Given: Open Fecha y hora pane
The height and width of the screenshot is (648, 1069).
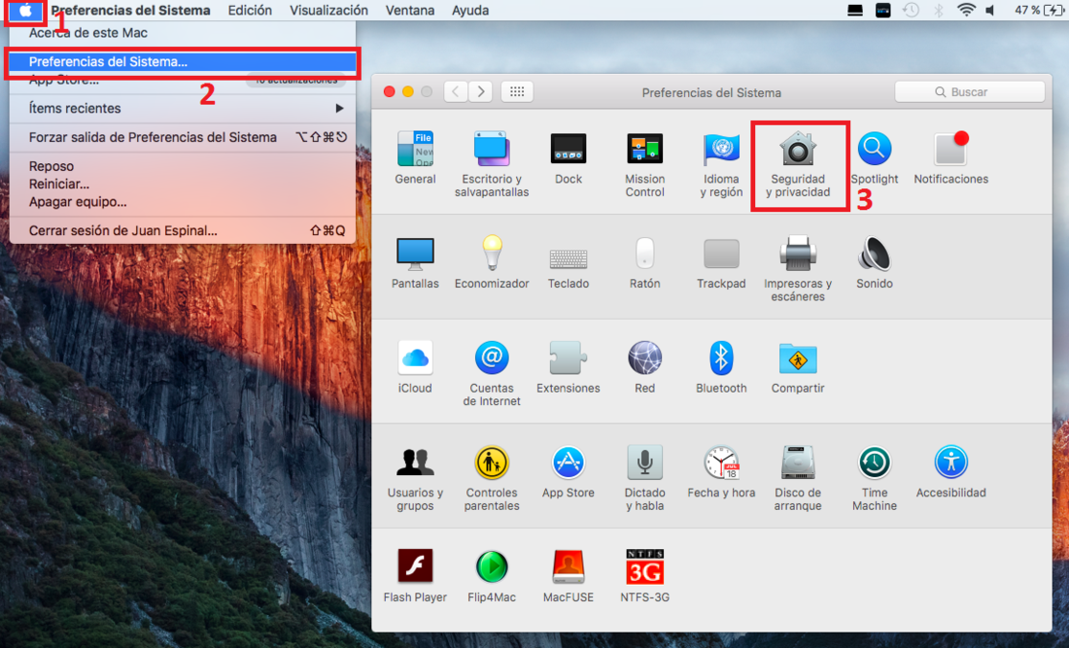Looking at the screenshot, I should pyautogui.click(x=721, y=472).
